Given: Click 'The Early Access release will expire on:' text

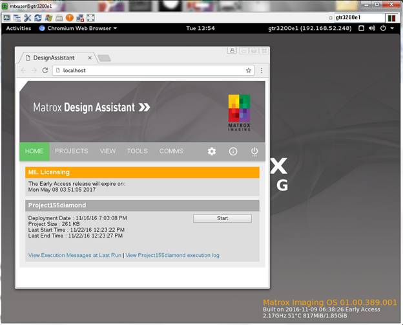Looking at the screenshot, I should (x=77, y=184).
